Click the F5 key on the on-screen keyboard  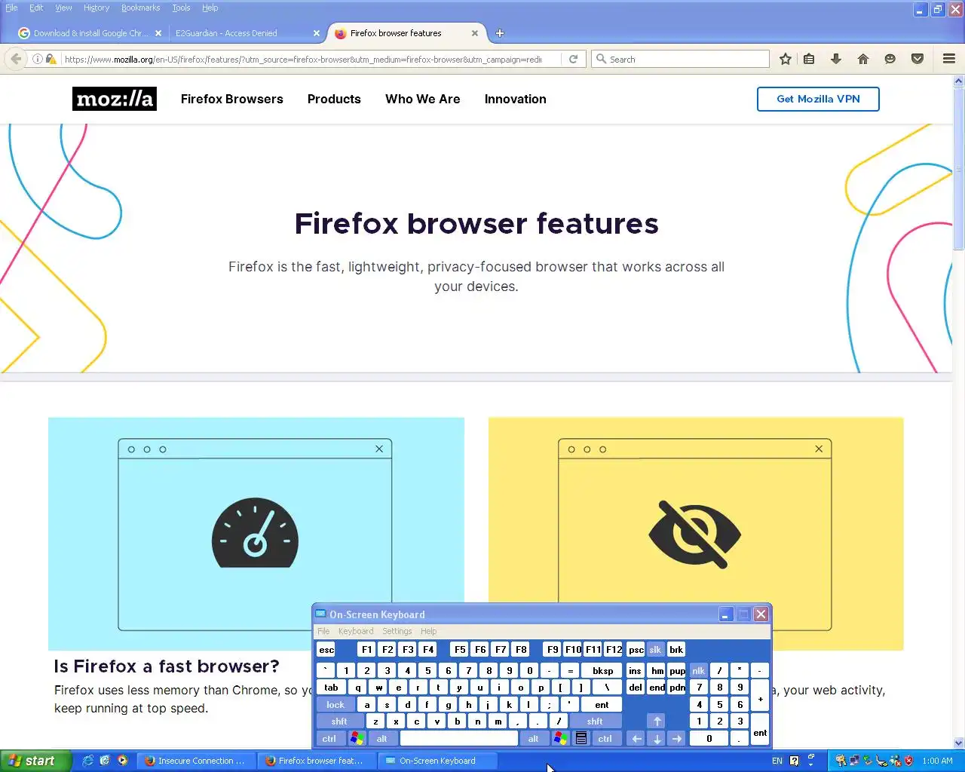(x=460, y=650)
